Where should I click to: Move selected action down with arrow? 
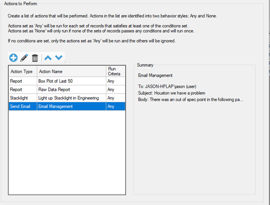tap(59, 58)
